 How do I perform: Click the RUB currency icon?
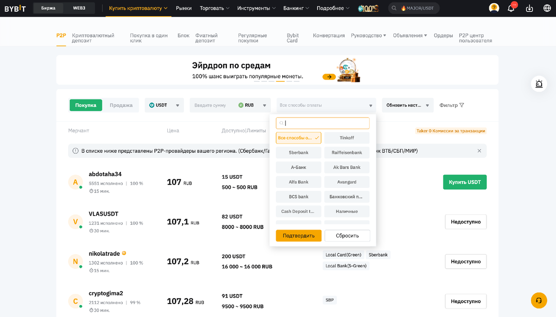(241, 105)
